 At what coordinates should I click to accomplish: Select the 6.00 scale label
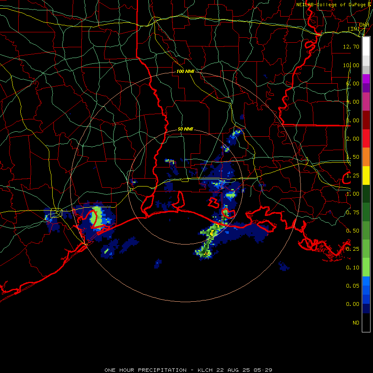pos(353,83)
